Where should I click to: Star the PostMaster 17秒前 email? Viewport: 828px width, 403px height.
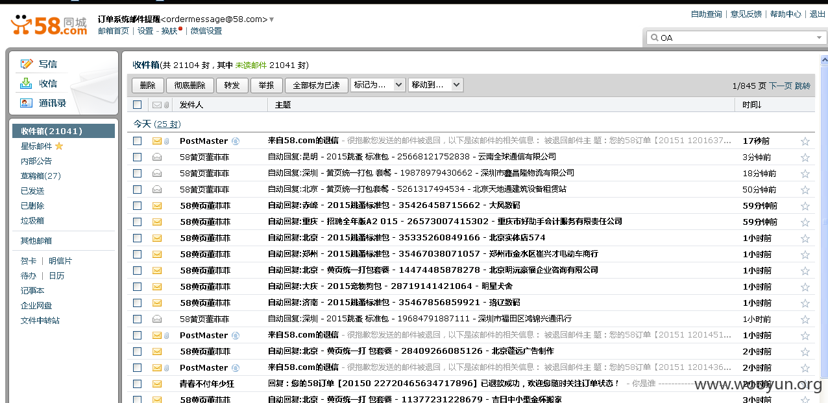805,141
